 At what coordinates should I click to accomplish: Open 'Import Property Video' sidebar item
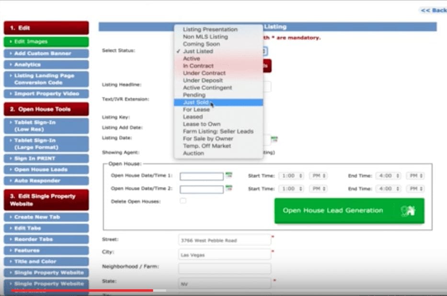point(46,94)
